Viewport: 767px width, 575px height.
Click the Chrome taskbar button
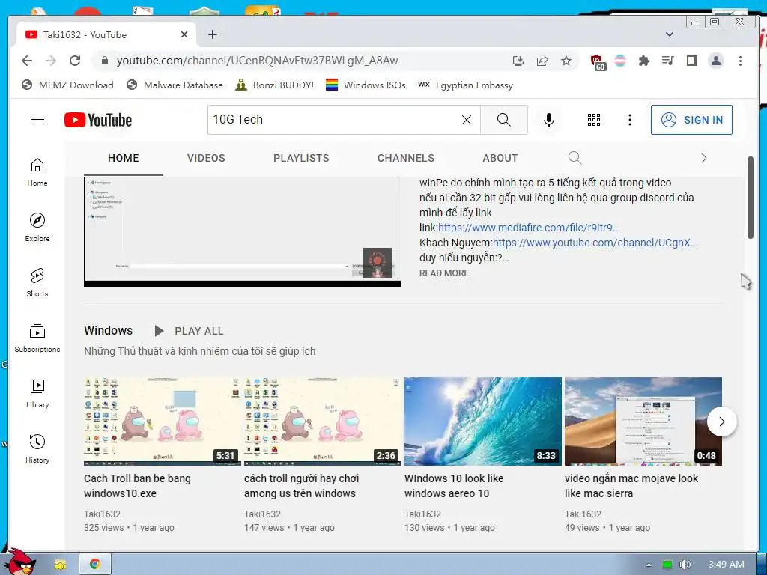tap(95, 564)
